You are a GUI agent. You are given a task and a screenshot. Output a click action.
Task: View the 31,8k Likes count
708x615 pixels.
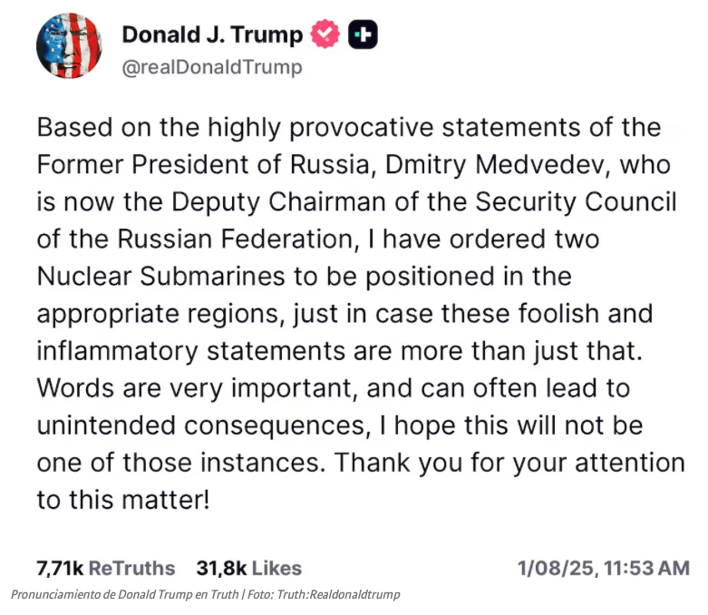point(248,568)
